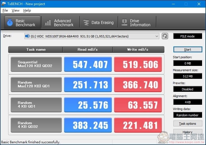Click the 'Measurement size:' label
This screenshot has width=206, height=145.
pyautogui.click(x=185, y=70)
